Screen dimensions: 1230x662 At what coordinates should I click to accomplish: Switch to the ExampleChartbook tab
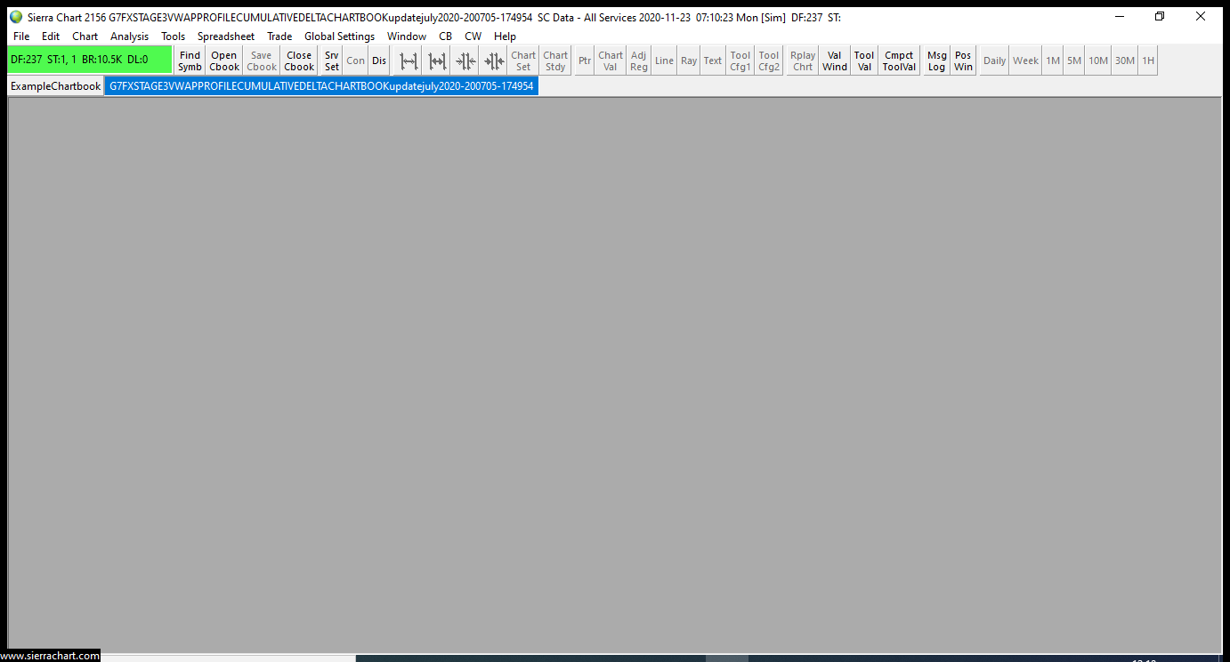56,86
